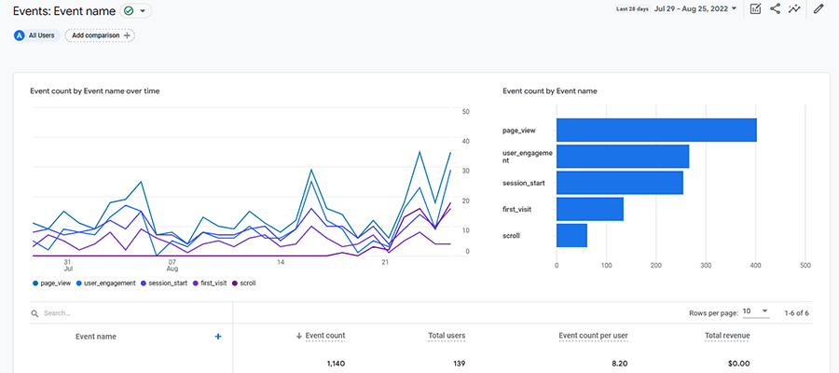Toggle the user_engagement legend series

tap(110, 283)
